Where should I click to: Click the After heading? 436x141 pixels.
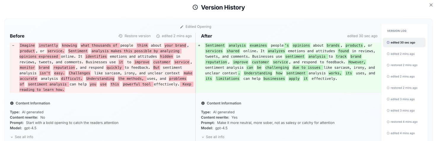(x=206, y=36)
